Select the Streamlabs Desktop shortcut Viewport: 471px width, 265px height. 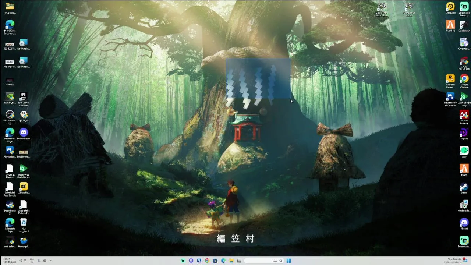[x=464, y=9]
